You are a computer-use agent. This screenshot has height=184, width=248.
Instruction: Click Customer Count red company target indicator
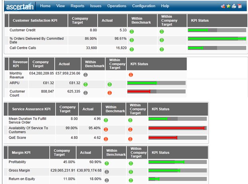110,93
